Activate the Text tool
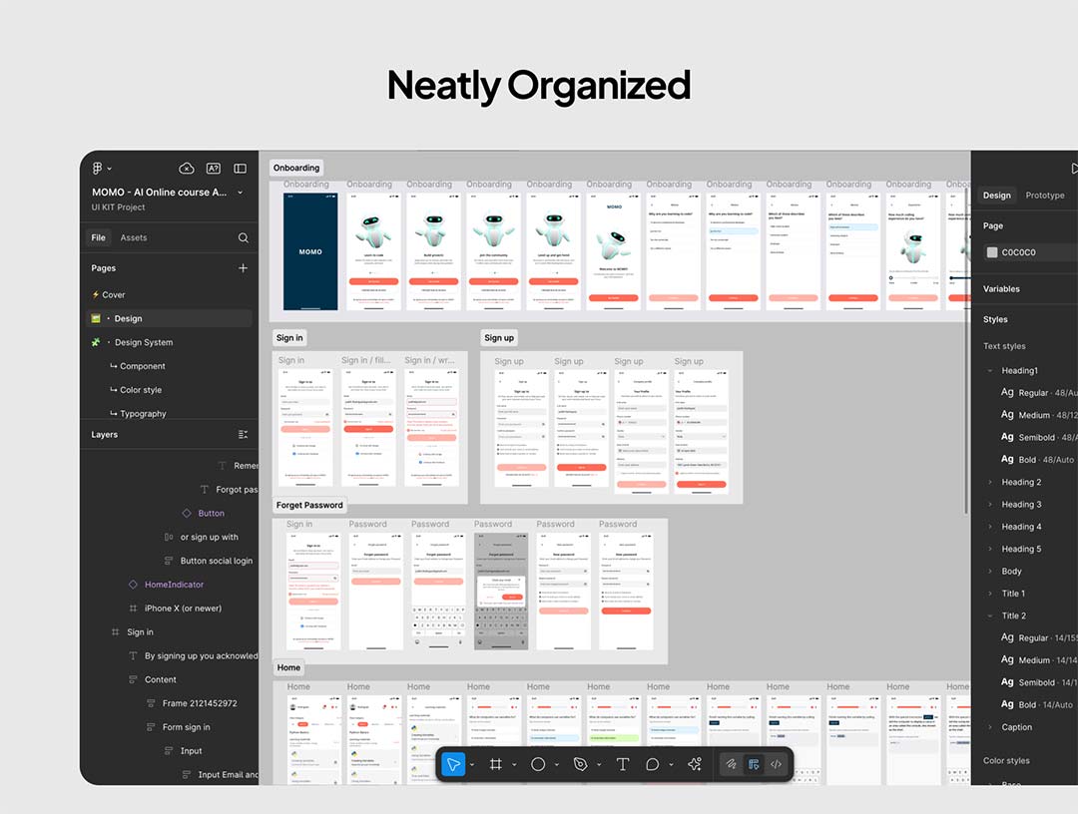Screen dimensions: 1078x814 click(623, 764)
